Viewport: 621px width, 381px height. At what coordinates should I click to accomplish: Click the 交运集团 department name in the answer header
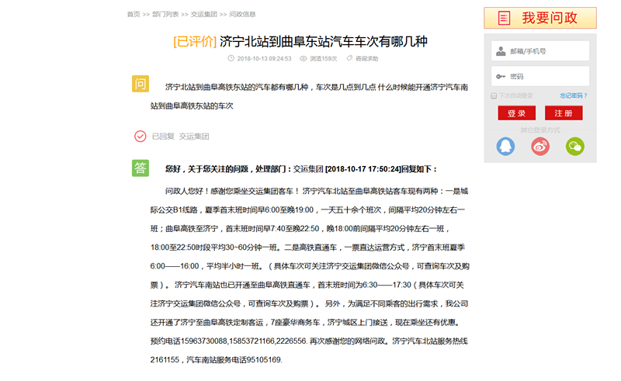308,169
